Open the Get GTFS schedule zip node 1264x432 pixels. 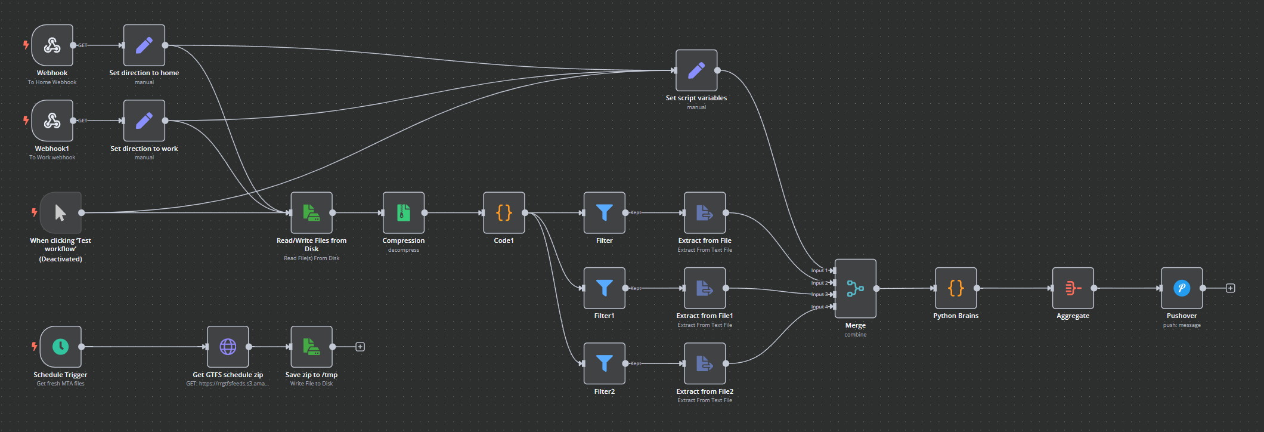tap(228, 347)
